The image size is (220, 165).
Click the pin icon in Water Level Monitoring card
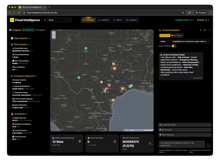pyautogui.click(x=80, y=141)
